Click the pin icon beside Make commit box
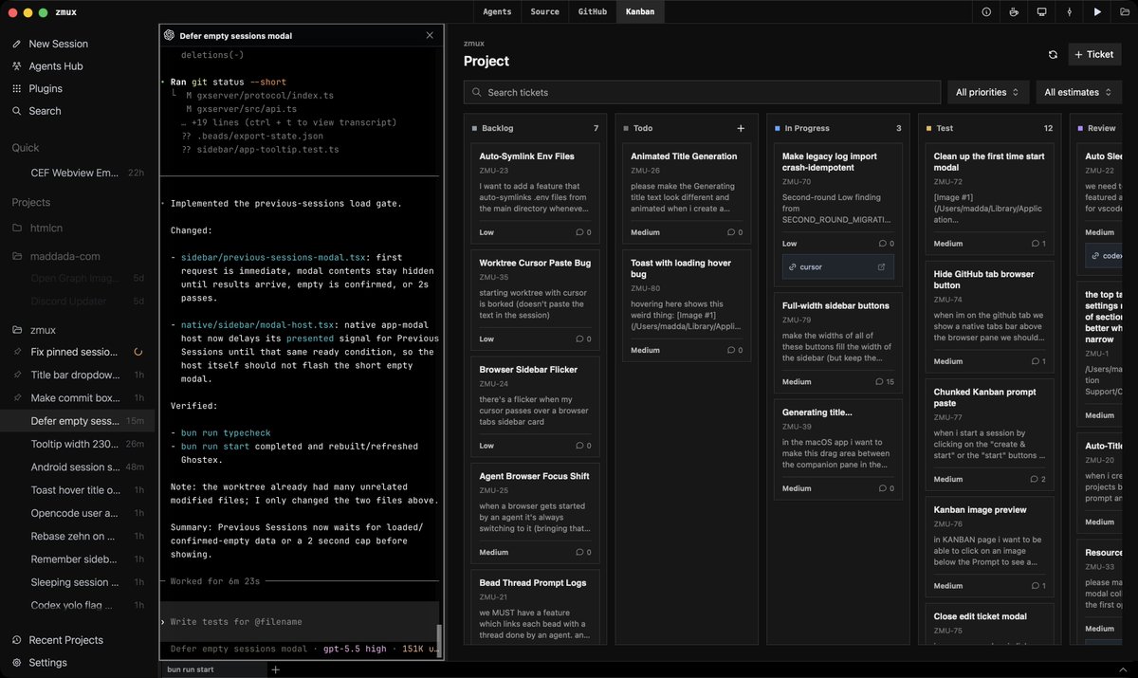 (x=17, y=398)
